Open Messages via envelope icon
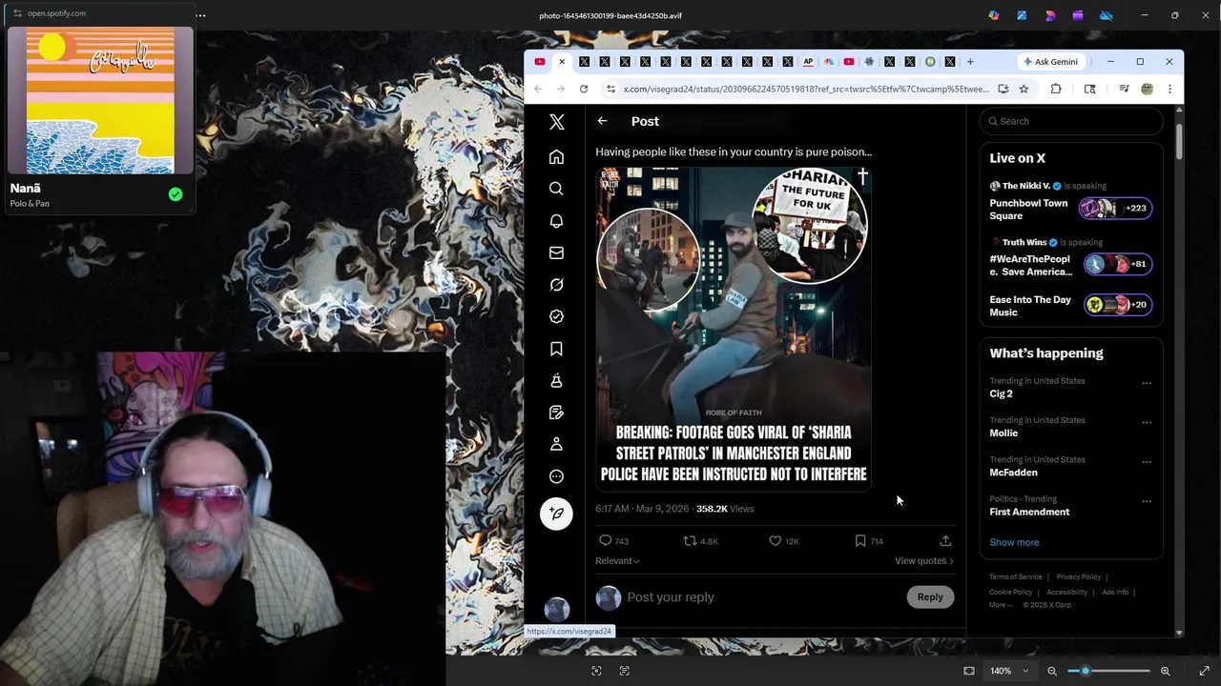The height and width of the screenshot is (686, 1221). [x=556, y=252]
